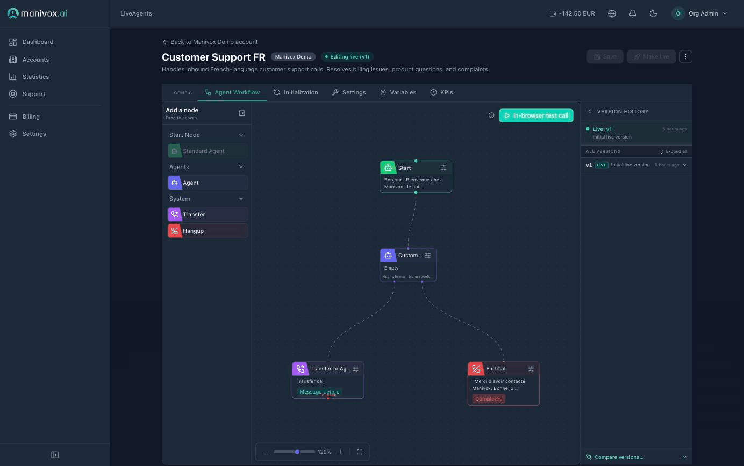Switch to the Initialization tab
744x466 pixels.
tap(296, 92)
